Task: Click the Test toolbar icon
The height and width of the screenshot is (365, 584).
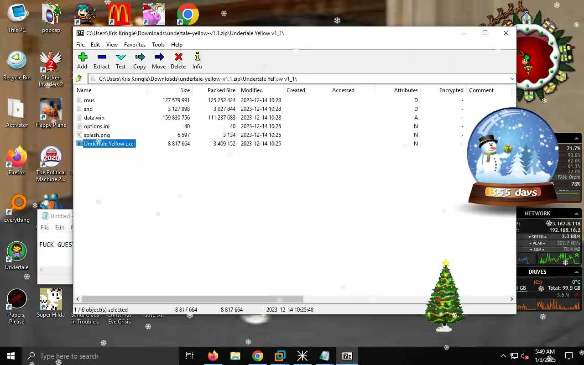Action: (x=120, y=60)
